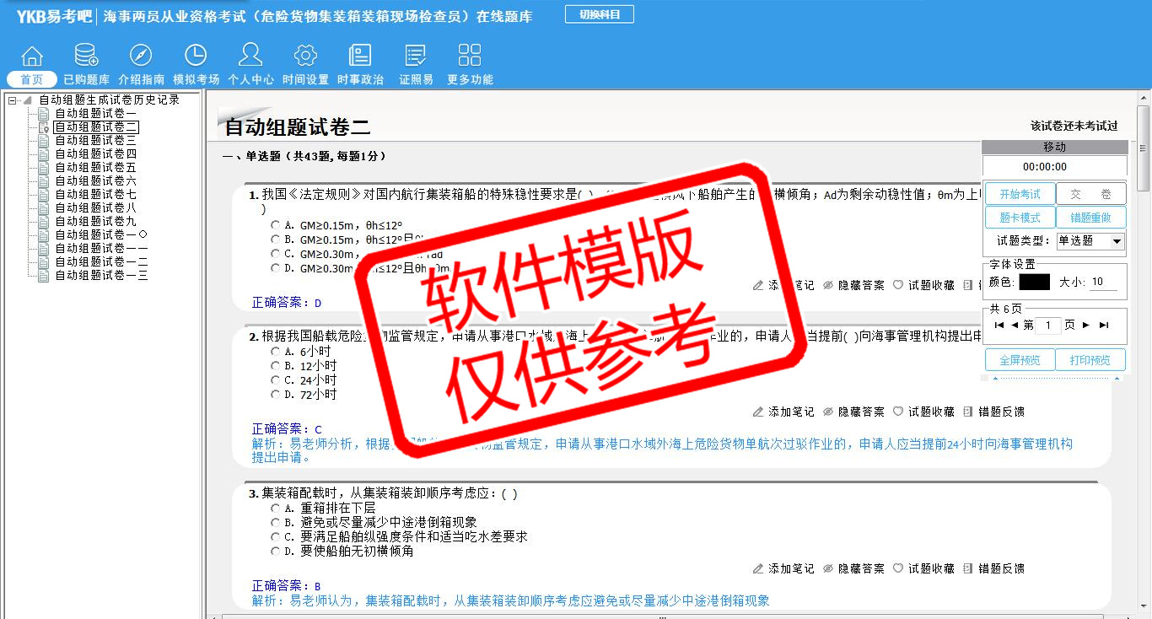Viewport: 1152px width, 619px height.
Task: Click the 证照易 certificate icon
Action: click(416, 57)
